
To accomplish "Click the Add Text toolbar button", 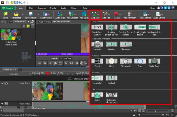I will 95,15.
